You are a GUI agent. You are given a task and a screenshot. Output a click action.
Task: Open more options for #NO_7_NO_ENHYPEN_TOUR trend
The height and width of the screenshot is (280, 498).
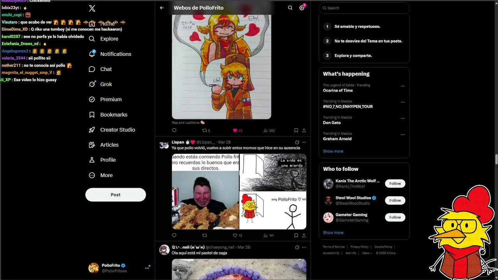click(x=403, y=102)
